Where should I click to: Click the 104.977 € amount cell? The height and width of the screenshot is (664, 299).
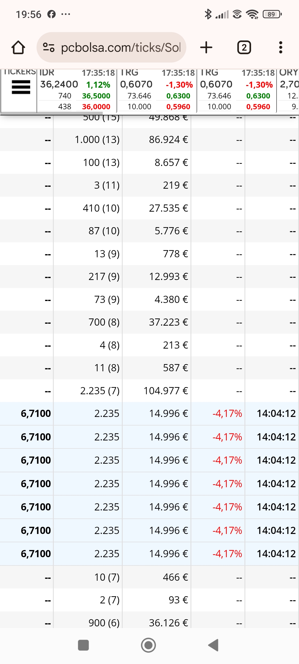pyautogui.click(x=166, y=391)
